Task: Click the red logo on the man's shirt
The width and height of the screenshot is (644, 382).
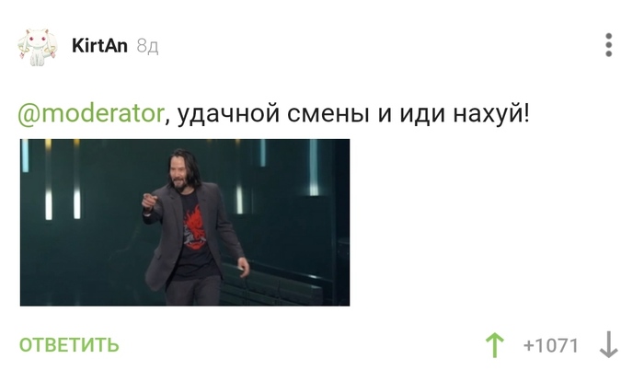Action: tap(195, 228)
